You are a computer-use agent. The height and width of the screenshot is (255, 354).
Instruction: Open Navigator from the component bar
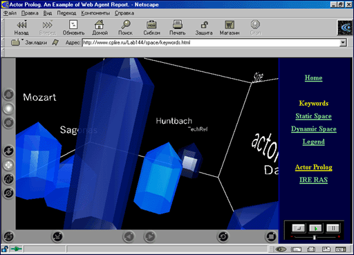pyautogui.click(x=281, y=249)
